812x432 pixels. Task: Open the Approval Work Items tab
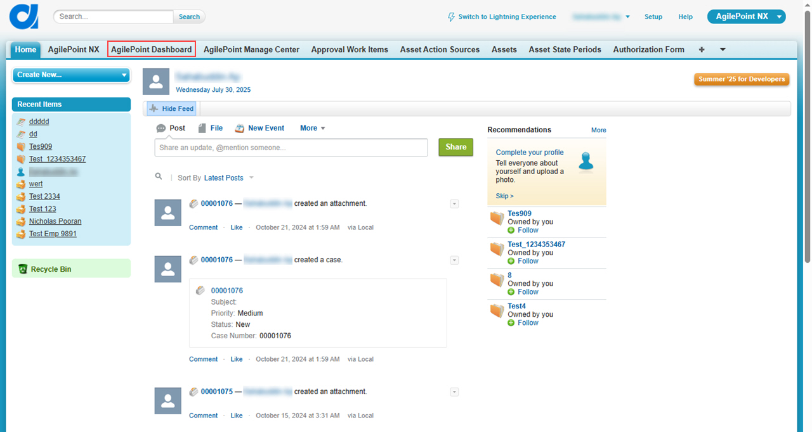350,49
